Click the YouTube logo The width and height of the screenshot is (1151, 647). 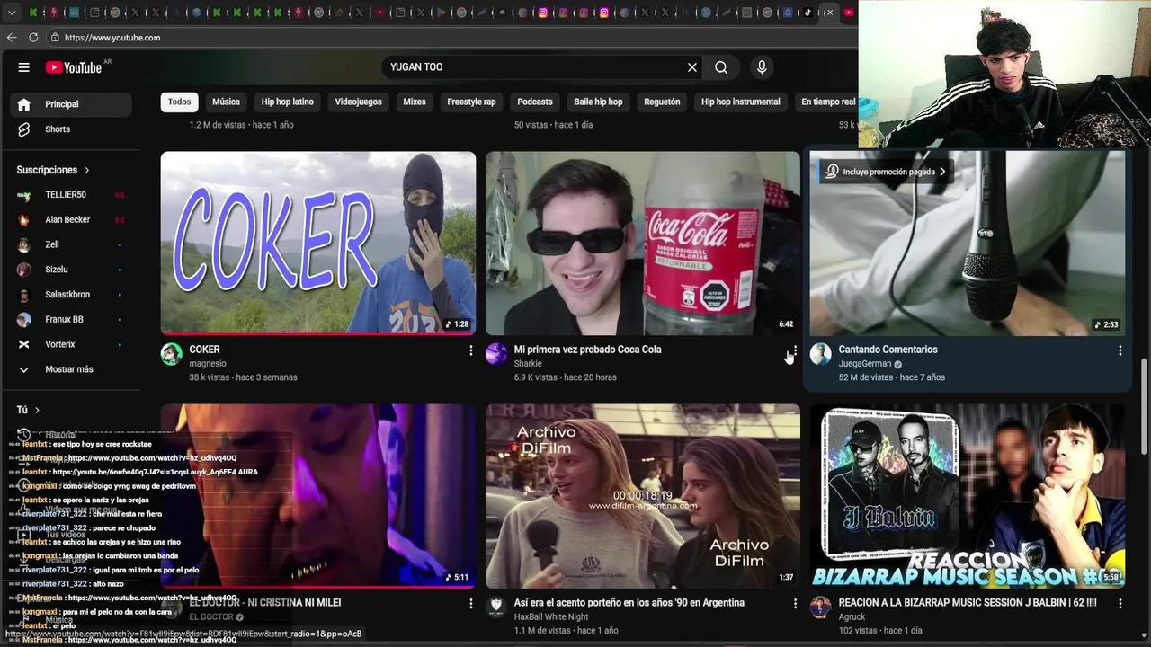pyautogui.click(x=74, y=67)
